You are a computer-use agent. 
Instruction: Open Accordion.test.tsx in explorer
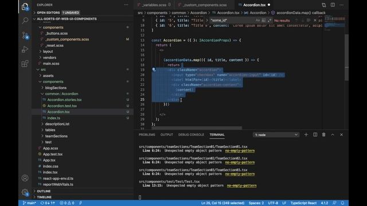point(62,106)
